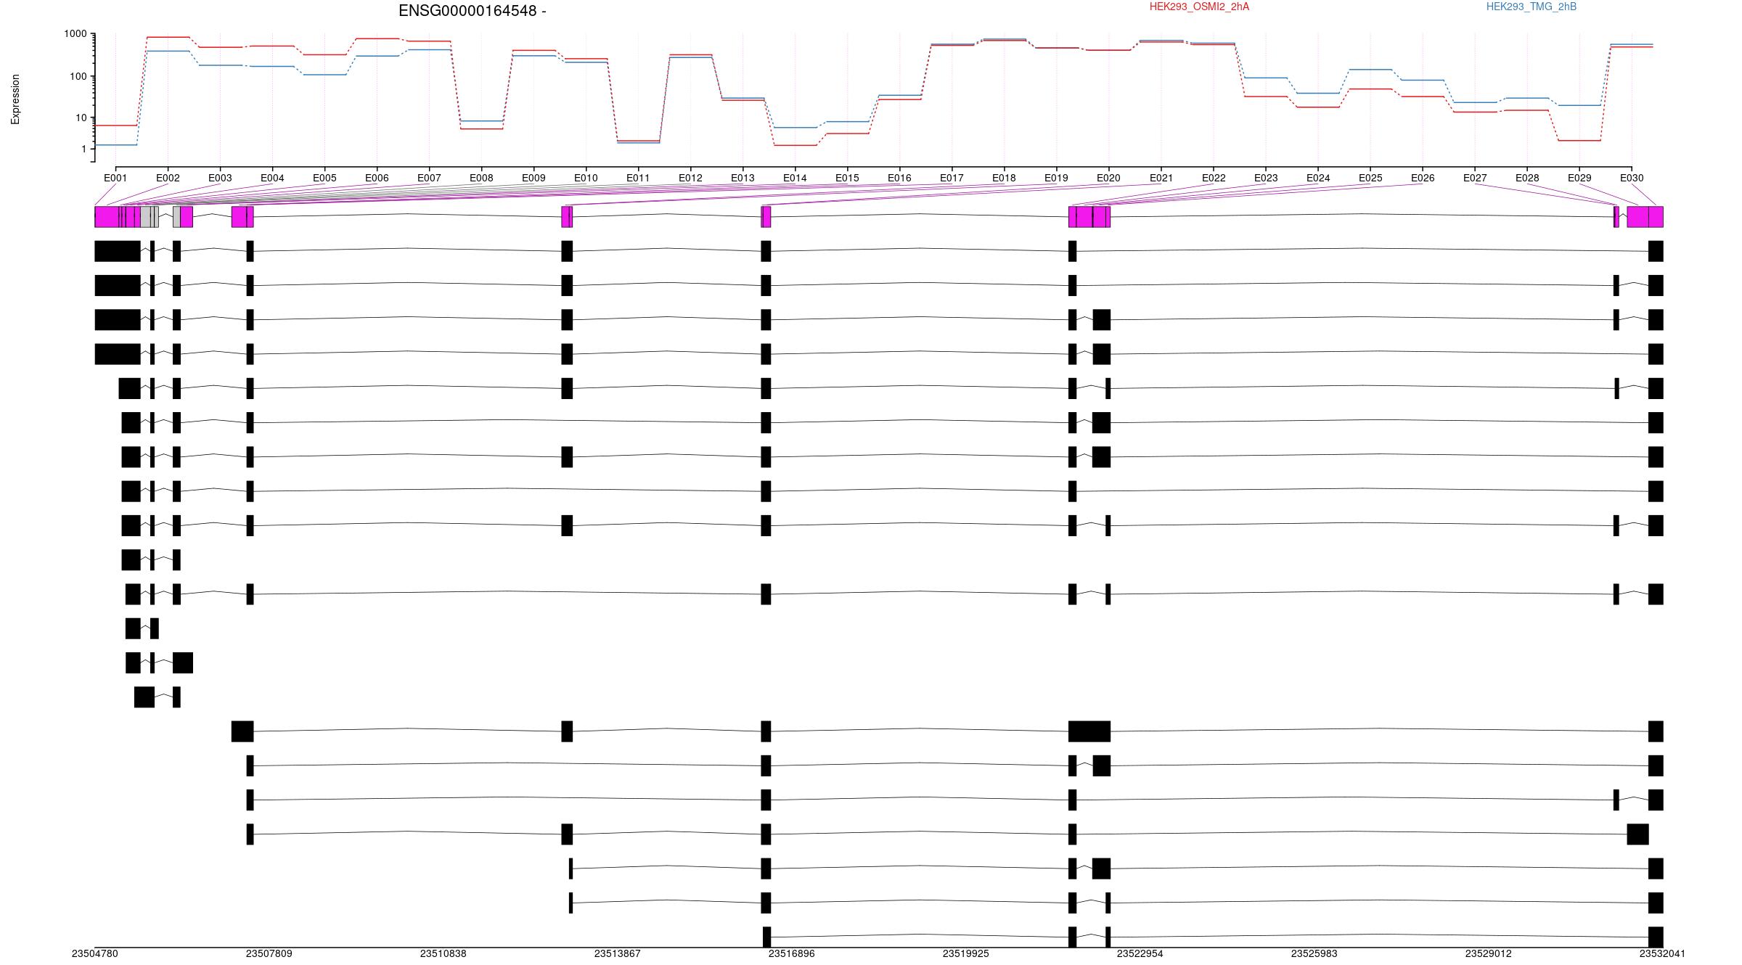Click the 10 expression axis tick
Image resolution: width=1742 pixels, height=965 pixels.
tap(81, 118)
